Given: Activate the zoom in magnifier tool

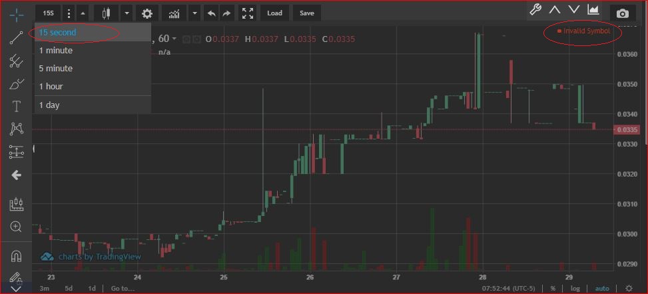Looking at the screenshot, I should [x=16, y=227].
